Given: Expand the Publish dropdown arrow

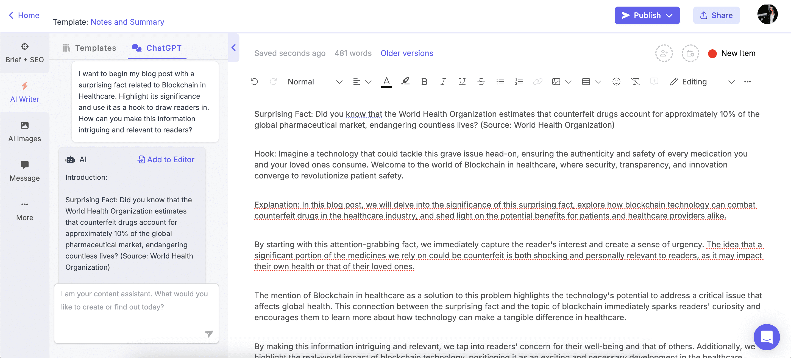Looking at the screenshot, I should (x=669, y=16).
